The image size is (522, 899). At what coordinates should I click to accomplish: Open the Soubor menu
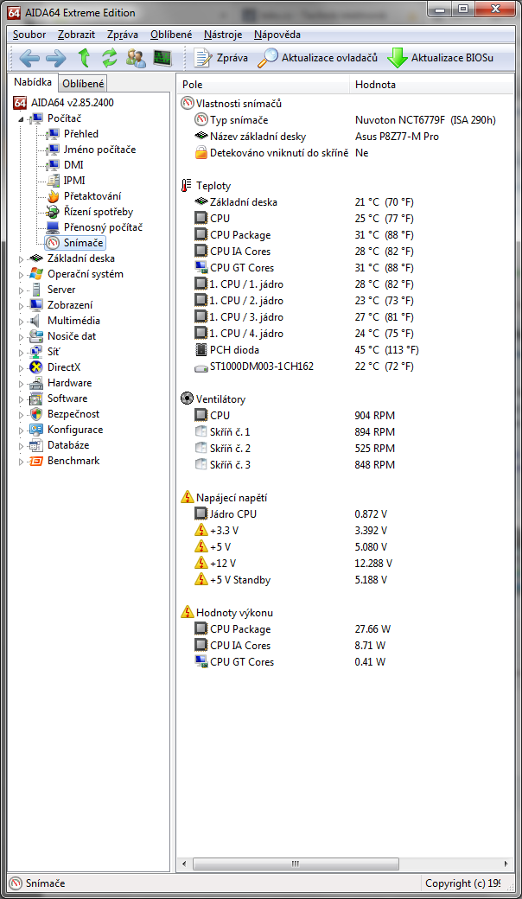[29, 35]
